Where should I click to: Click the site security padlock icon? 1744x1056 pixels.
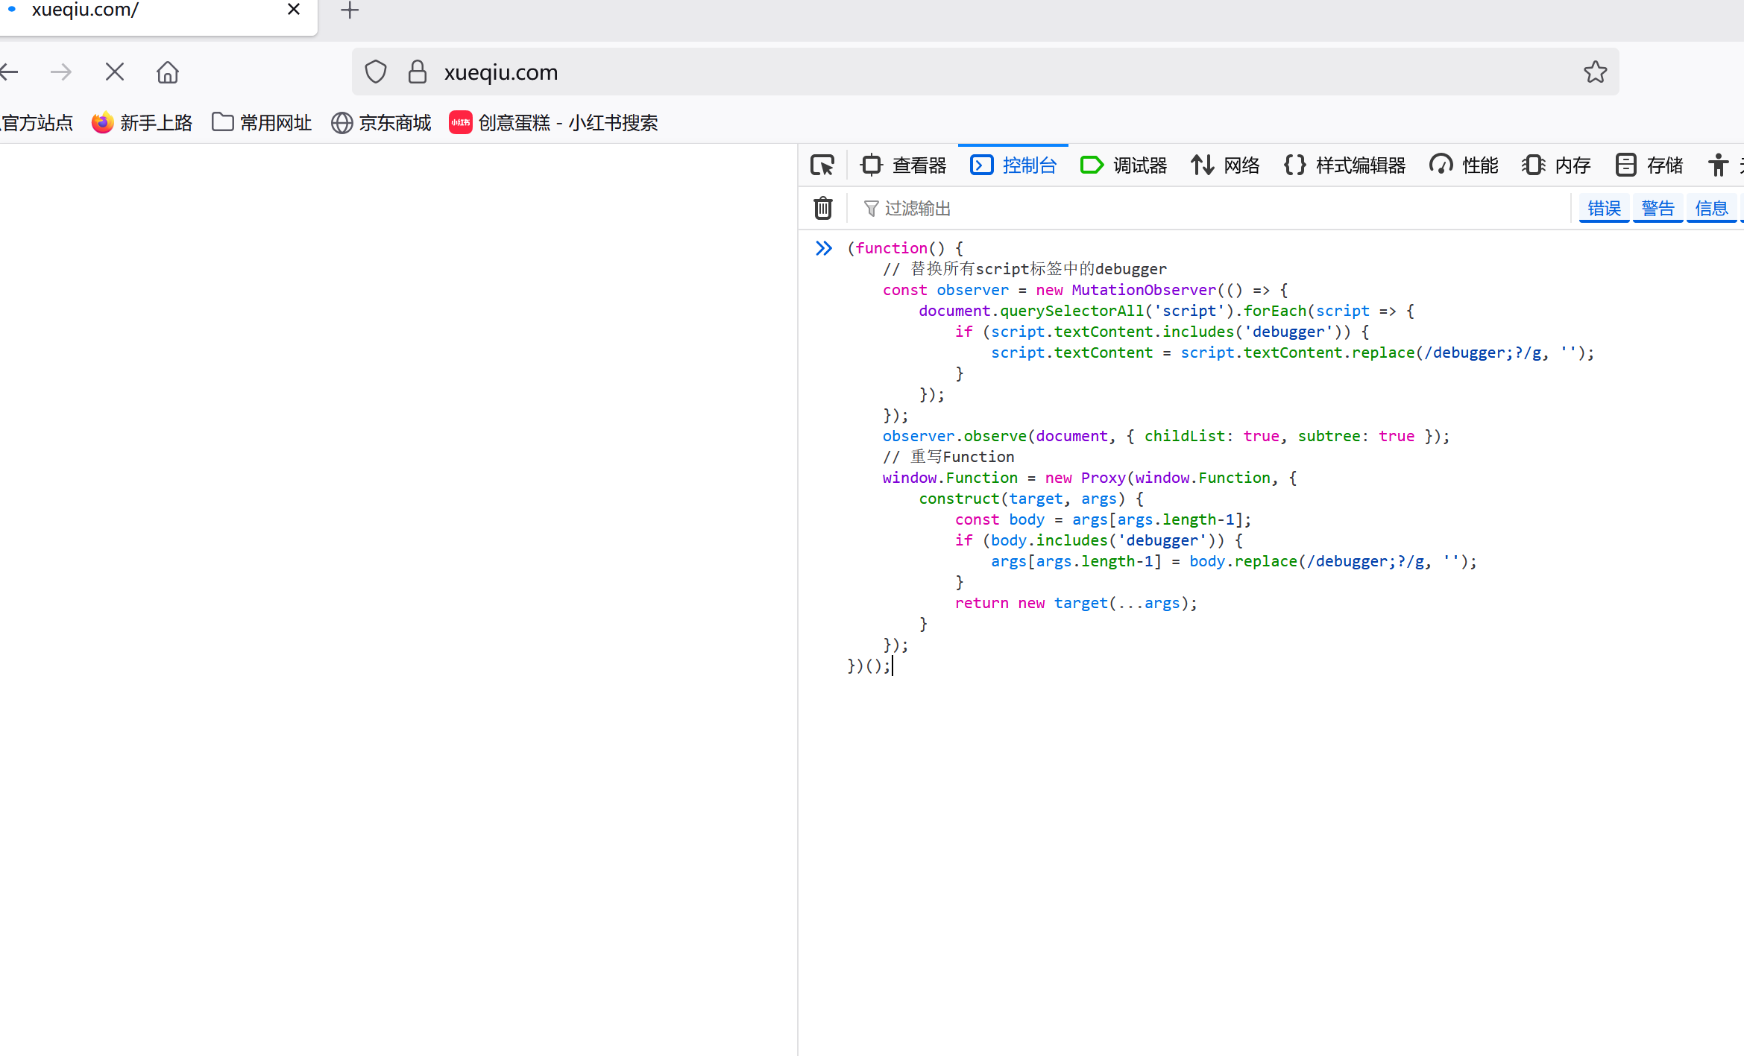click(418, 72)
